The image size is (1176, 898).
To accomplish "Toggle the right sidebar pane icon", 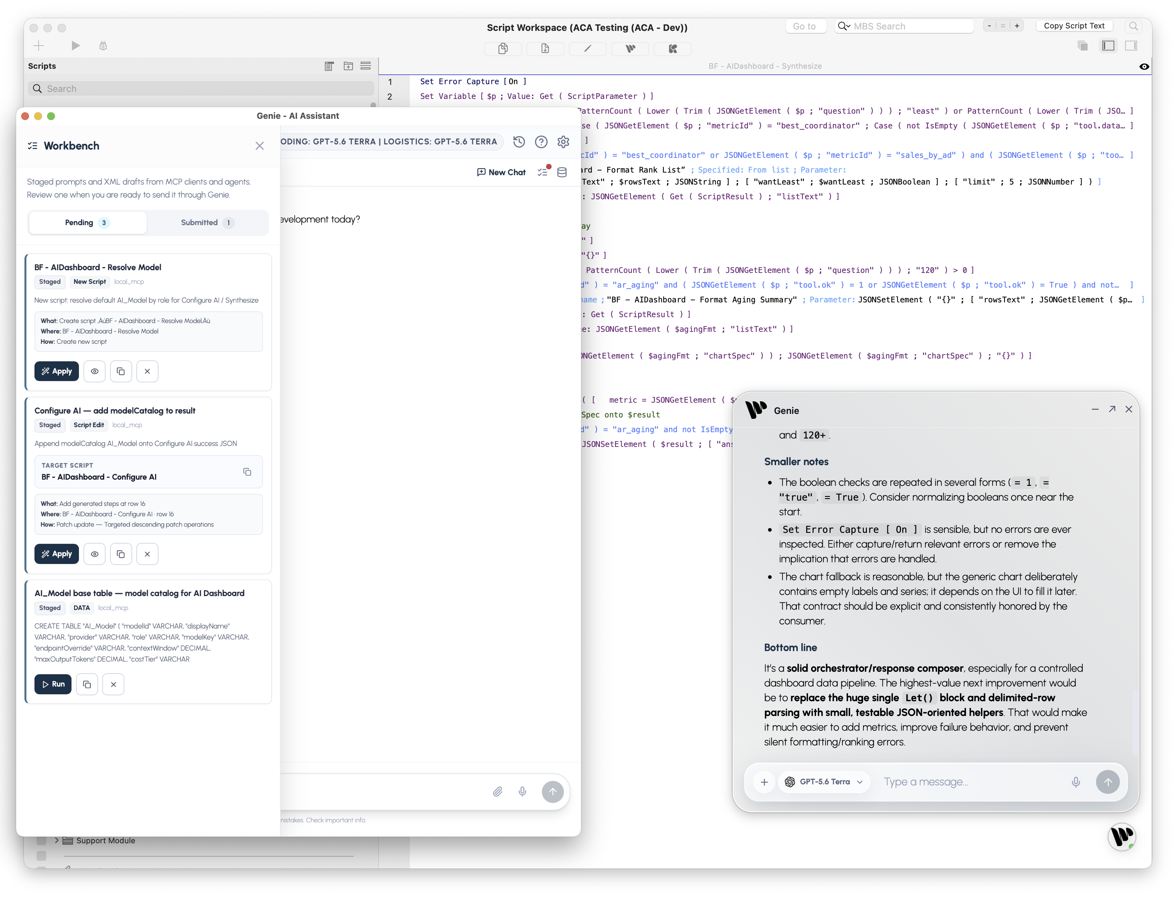I will 1130,46.
